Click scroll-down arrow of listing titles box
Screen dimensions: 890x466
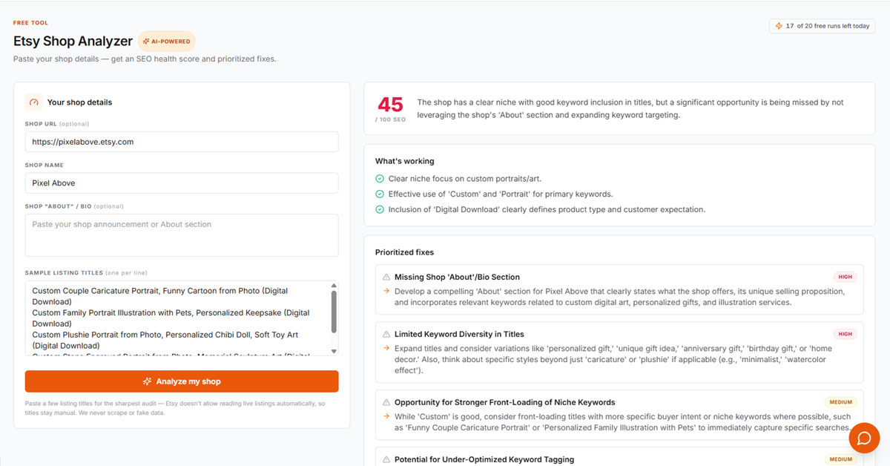pyautogui.click(x=334, y=351)
